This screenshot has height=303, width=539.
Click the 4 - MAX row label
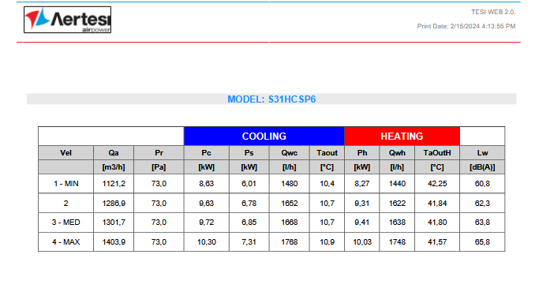pos(66,242)
